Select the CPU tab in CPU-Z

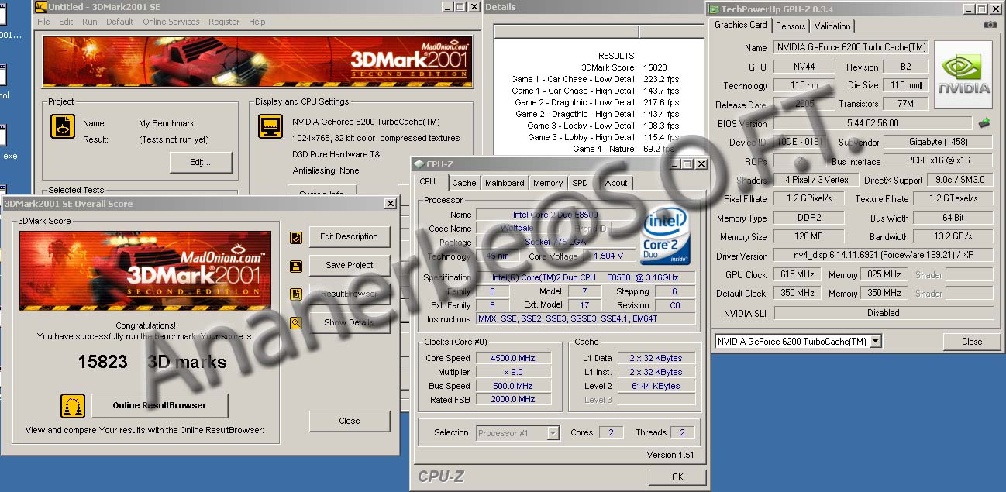pyautogui.click(x=428, y=181)
